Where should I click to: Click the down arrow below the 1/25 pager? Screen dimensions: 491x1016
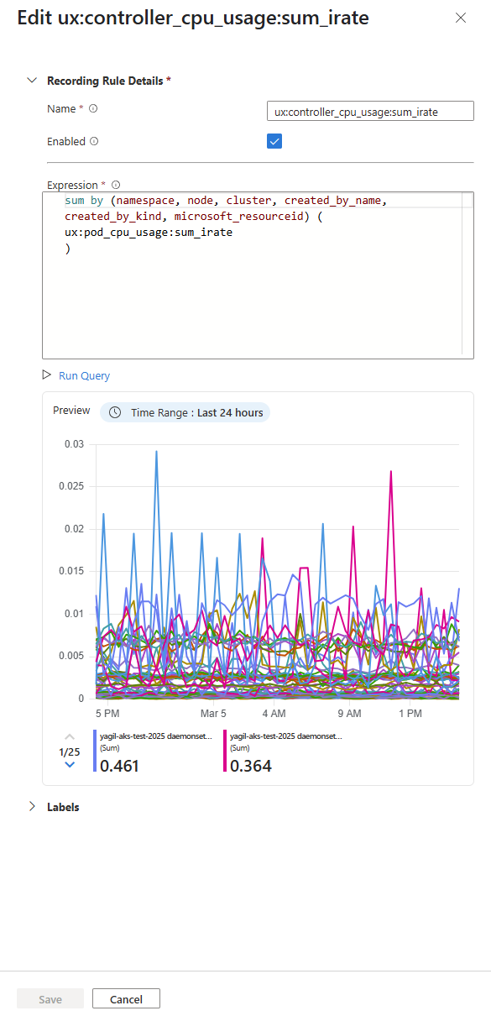69,764
